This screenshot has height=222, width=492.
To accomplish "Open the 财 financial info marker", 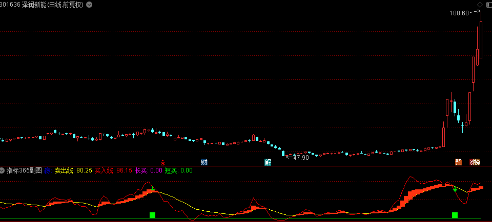I will [x=204, y=162].
